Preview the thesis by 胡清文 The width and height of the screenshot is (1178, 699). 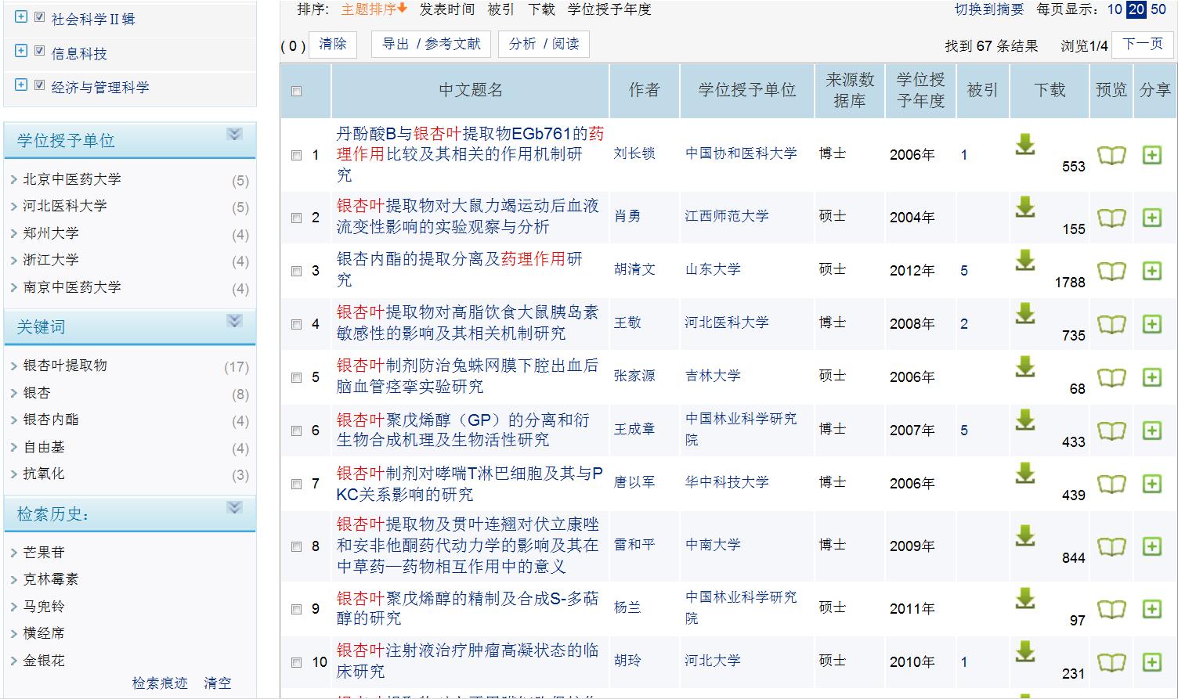click(x=1111, y=271)
